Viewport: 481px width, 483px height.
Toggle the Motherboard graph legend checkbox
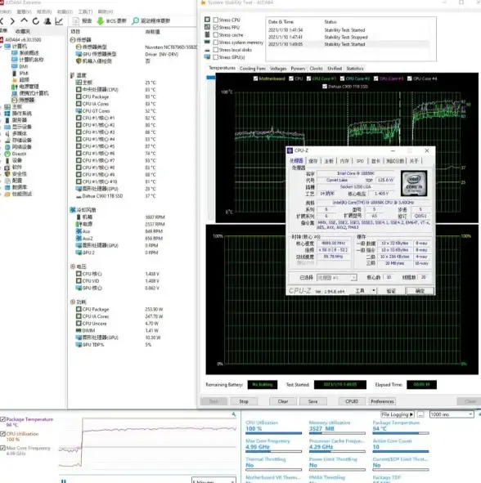pos(255,78)
